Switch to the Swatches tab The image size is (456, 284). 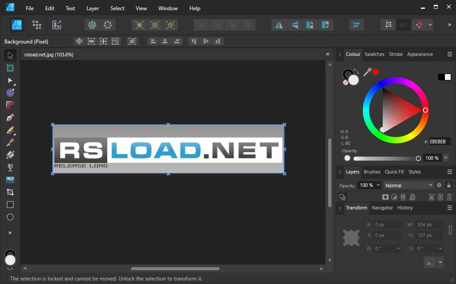coord(374,54)
